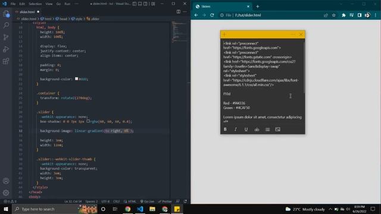
Task: Toggle the secondary side bar layout icon
Action: coord(145,4)
